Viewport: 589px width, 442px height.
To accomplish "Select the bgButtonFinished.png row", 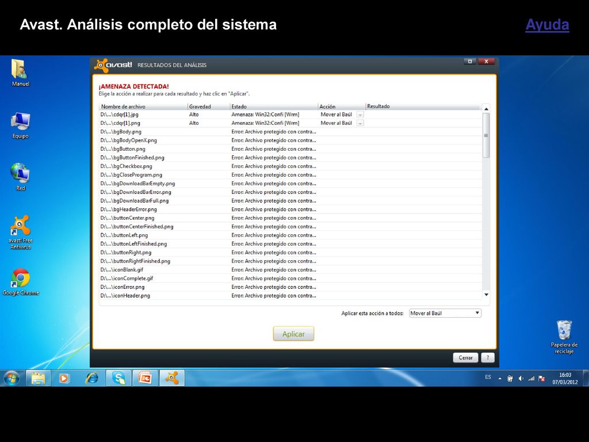I will (x=290, y=158).
